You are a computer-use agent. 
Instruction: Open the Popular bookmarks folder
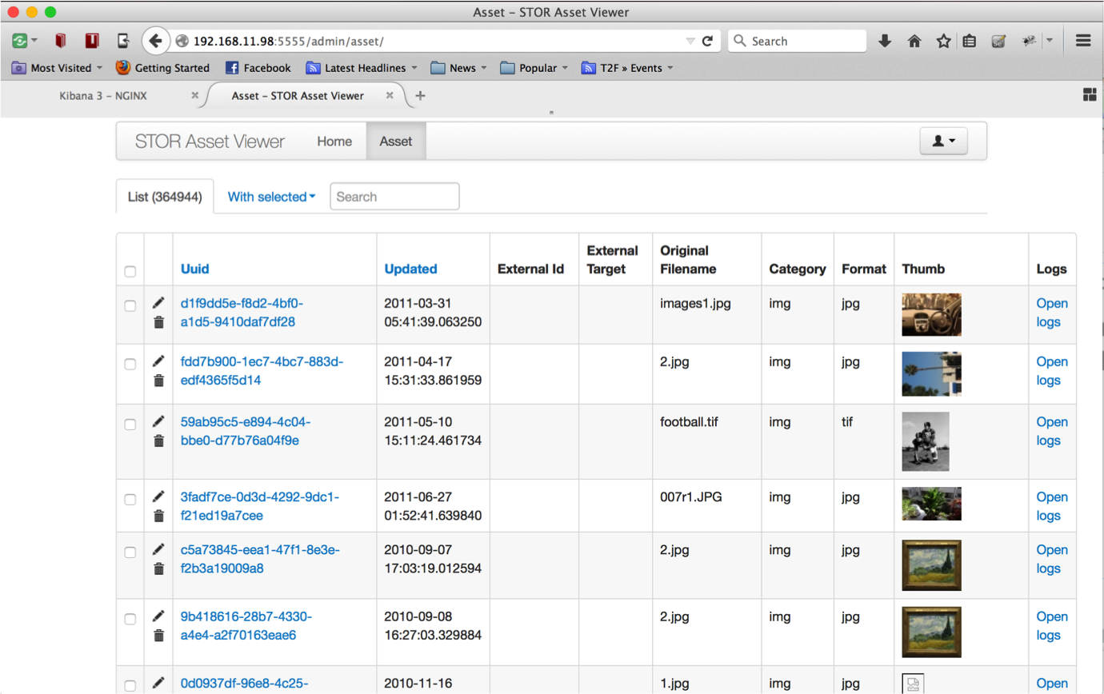pyautogui.click(x=534, y=68)
